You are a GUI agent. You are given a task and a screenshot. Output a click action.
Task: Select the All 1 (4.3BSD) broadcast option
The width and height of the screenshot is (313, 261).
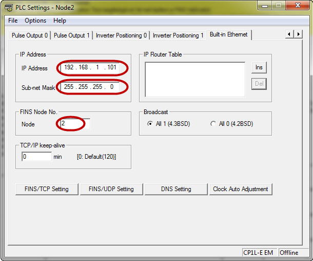[168, 124]
